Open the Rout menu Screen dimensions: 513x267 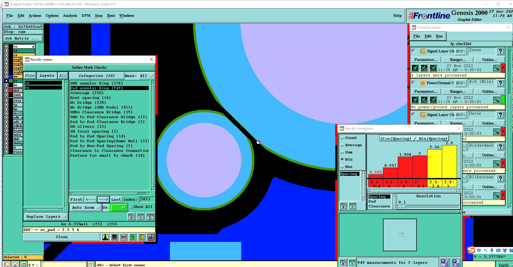click(111, 16)
